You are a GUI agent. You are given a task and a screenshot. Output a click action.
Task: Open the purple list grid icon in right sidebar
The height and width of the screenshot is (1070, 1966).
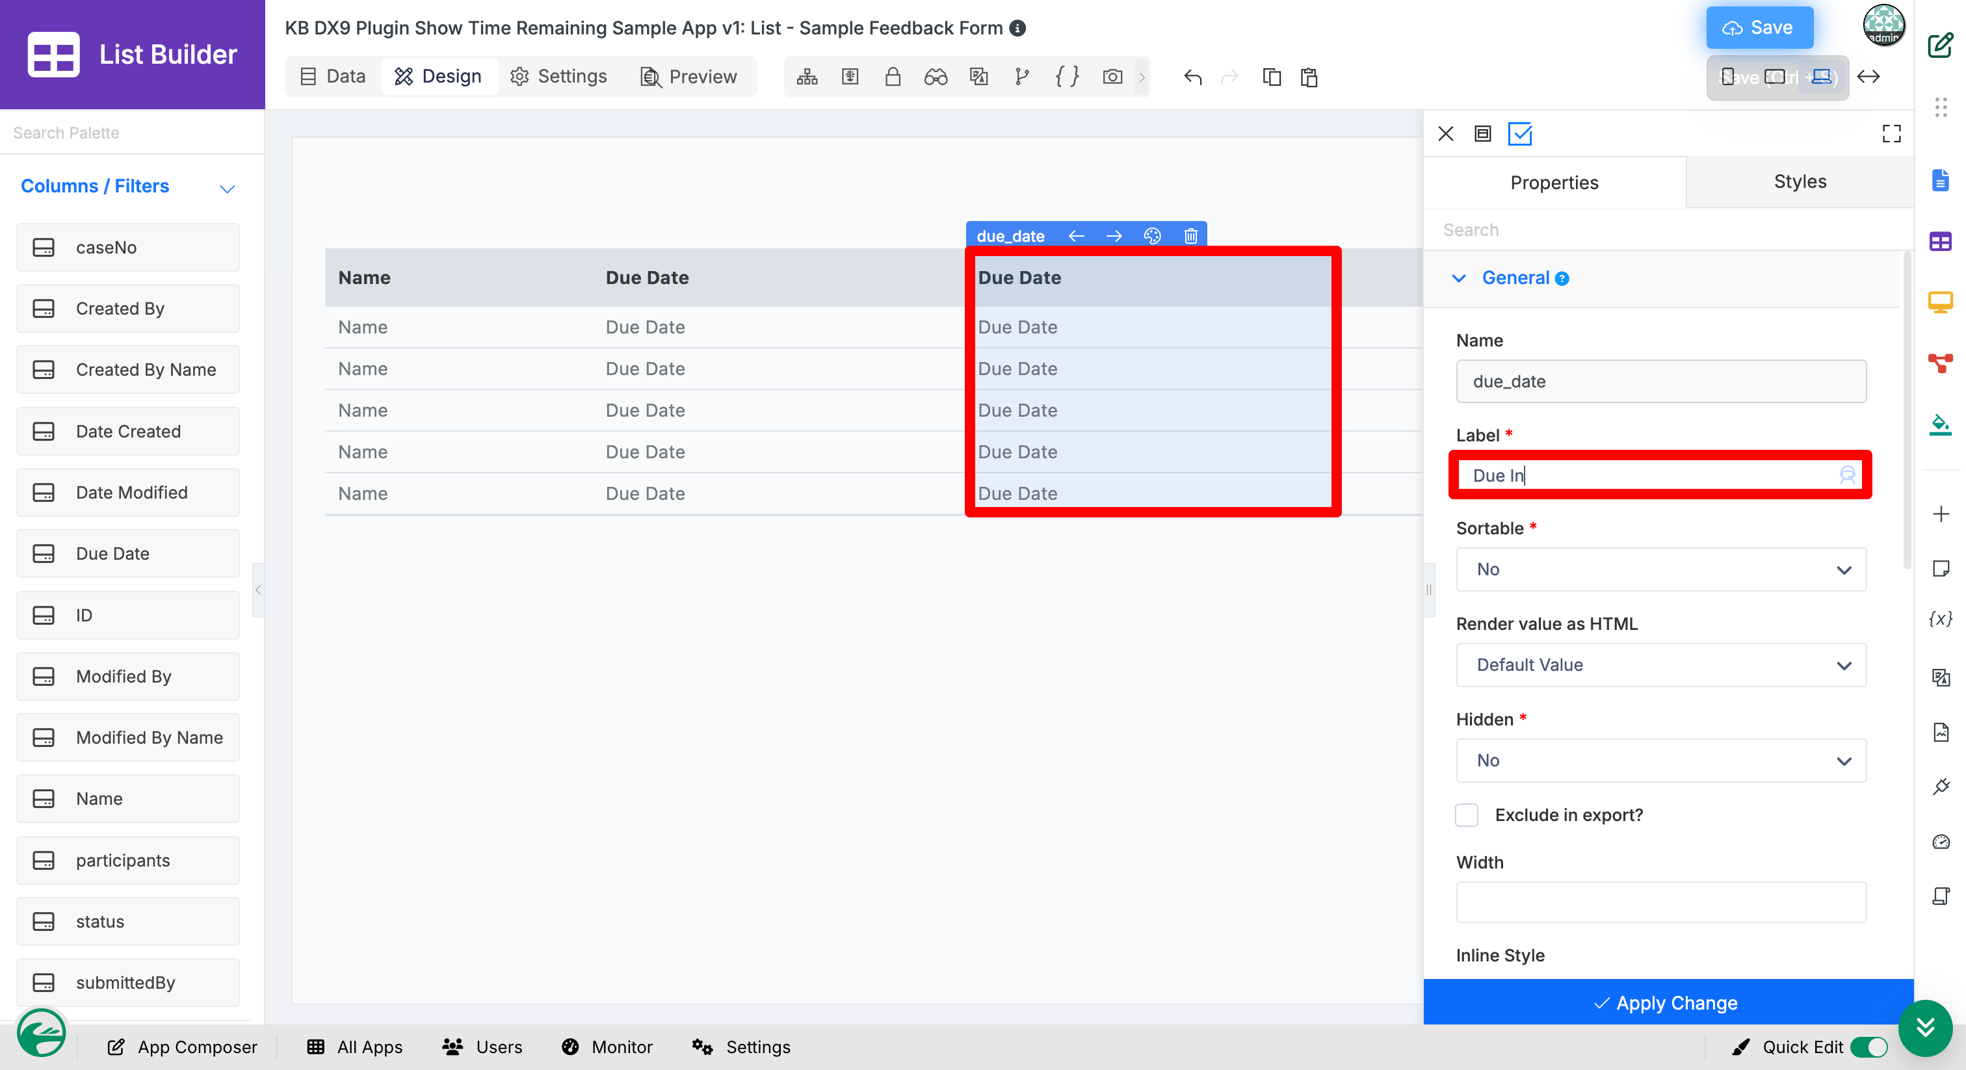point(1941,241)
